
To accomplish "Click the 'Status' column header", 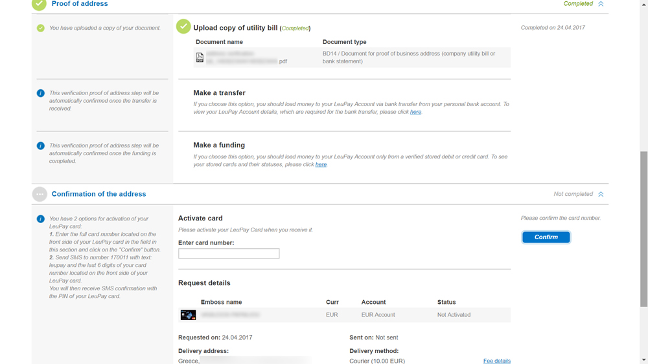I will (446, 302).
